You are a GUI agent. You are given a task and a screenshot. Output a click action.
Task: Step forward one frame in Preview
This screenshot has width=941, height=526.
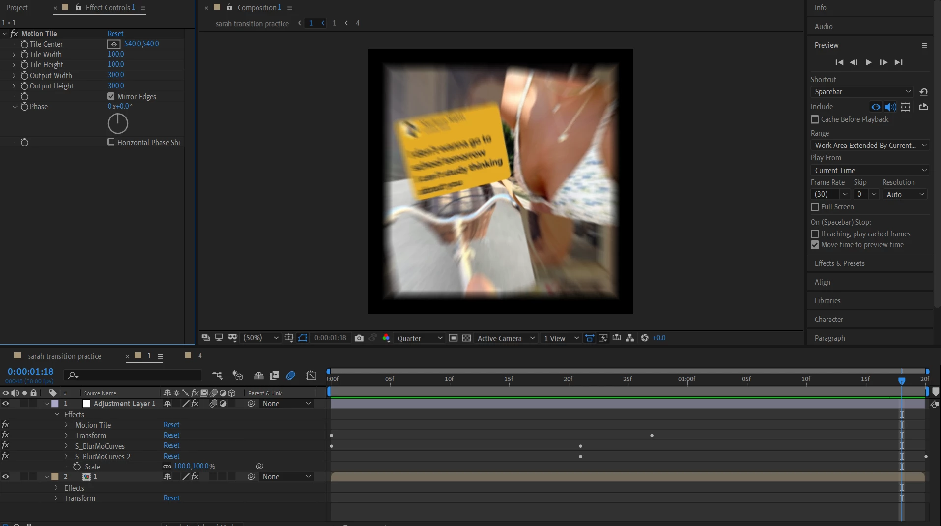tap(884, 62)
